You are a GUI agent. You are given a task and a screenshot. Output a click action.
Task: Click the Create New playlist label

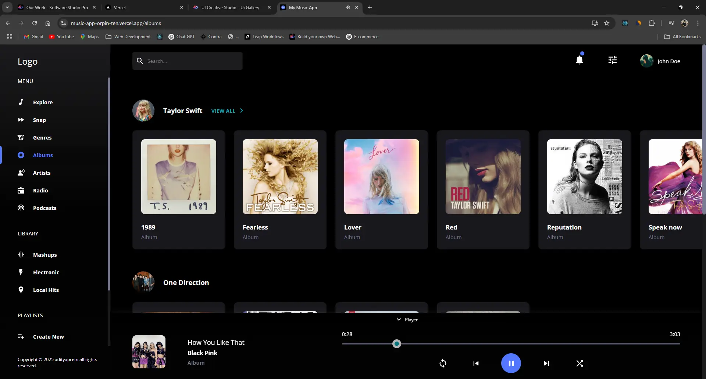click(49, 336)
